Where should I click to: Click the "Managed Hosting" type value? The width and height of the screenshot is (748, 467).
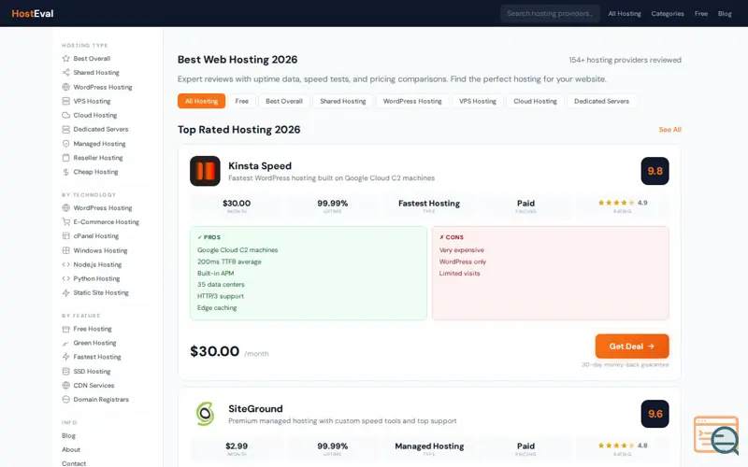(x=429, y=446)
